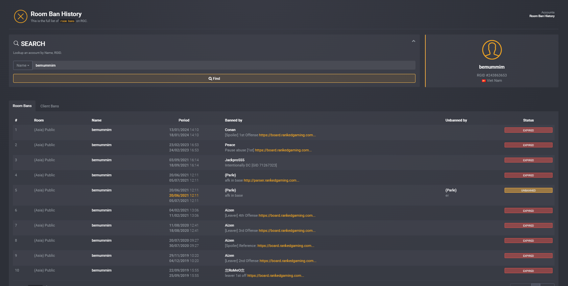Click the RGID #243863653 text
This screenshot has height=286, width=568.
[492, 76]
